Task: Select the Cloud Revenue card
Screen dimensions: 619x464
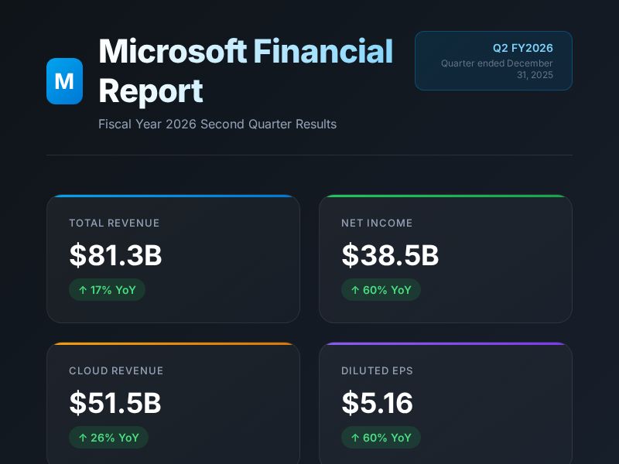Action: pos(173,402)
